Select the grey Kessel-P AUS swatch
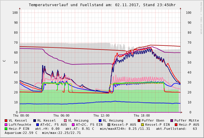Image resolution: width=204 pixels, height=138 pixels. click(x=109, y=125)
